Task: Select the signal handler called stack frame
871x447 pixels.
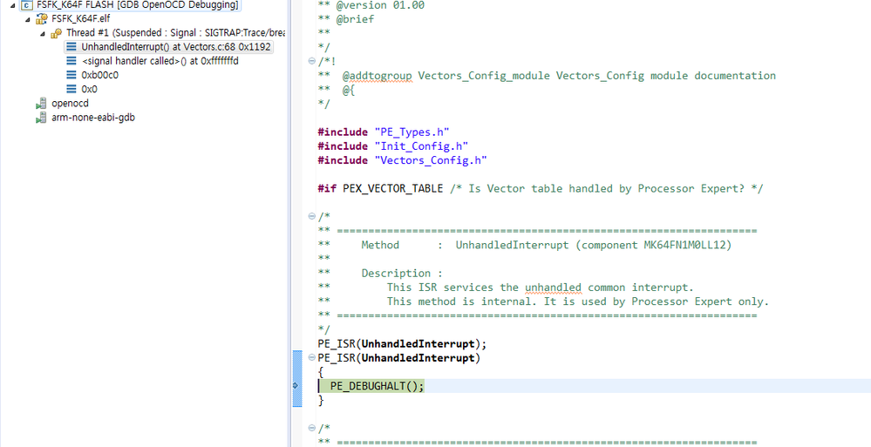Action: point(160,61)
